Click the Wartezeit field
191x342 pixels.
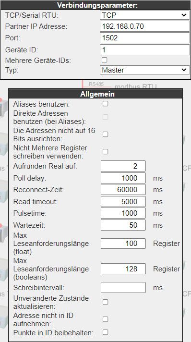[123, 225]
